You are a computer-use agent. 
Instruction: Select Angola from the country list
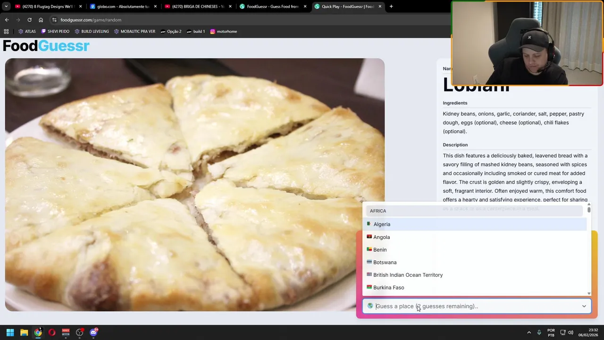click(x=475, y=237)
